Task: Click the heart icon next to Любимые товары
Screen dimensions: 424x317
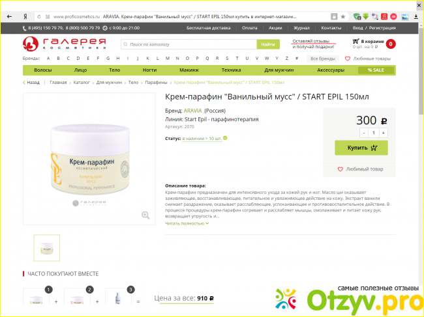Action: point(348,59)
